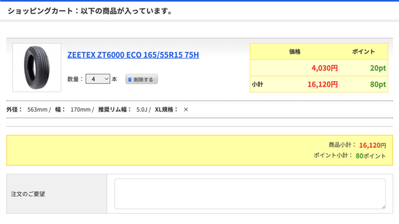Click the 推奨リム幅 value 5.0J
Viewport: 399px width, 224px height.
coord(142,109)
